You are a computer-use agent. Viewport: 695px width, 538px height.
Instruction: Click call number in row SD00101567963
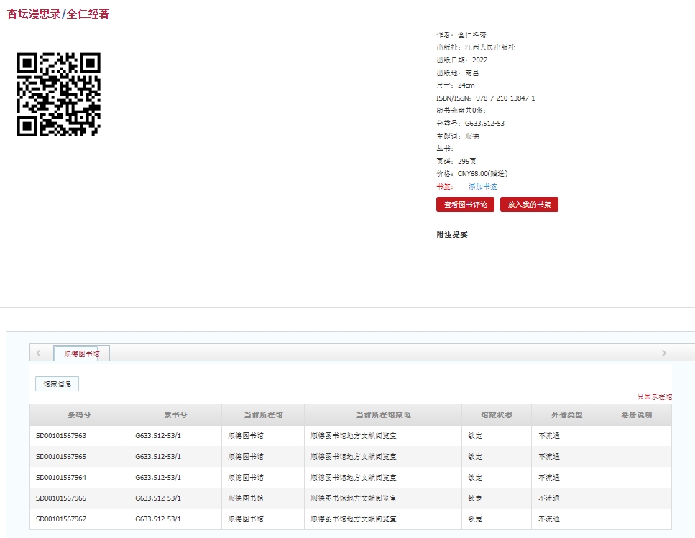158,436
